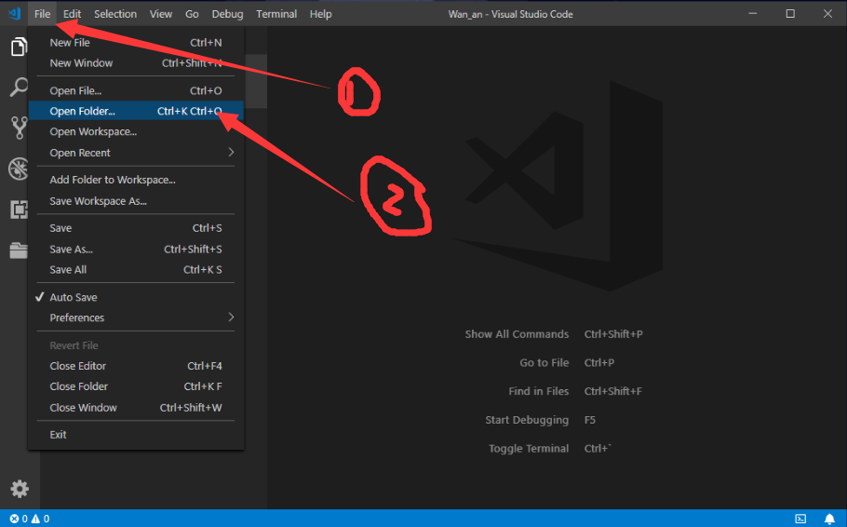This screenshot has width=847, height=527.
Task: Expand the Preferences submenu
Action: [136, 318]
